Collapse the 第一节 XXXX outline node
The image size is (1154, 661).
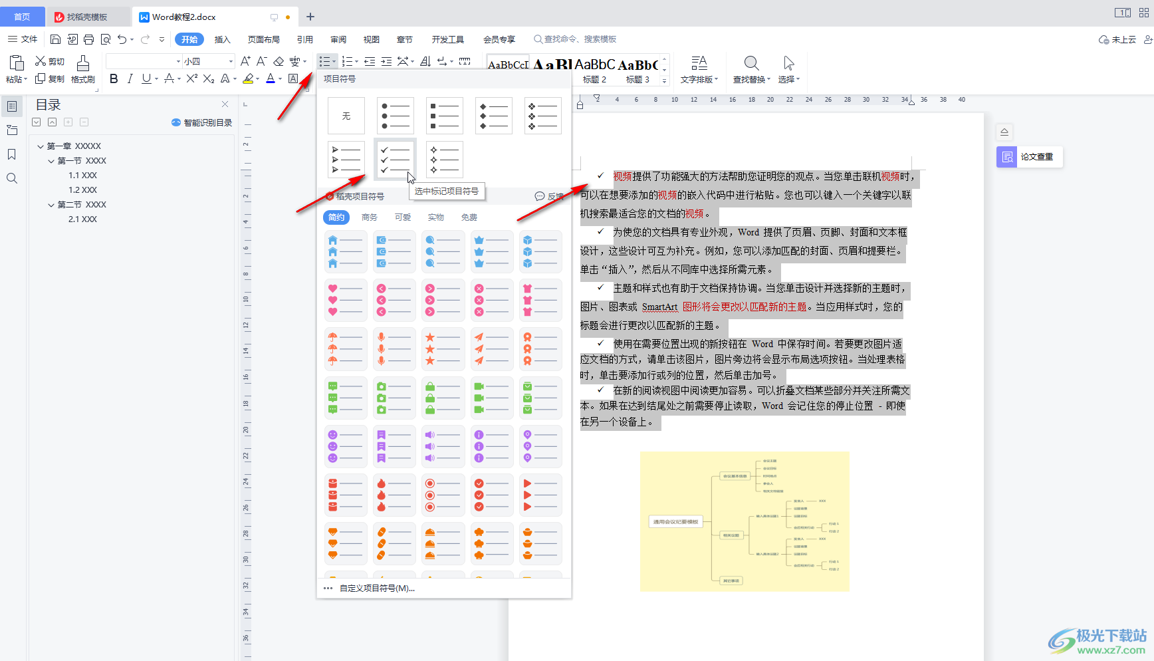point(51,161)
